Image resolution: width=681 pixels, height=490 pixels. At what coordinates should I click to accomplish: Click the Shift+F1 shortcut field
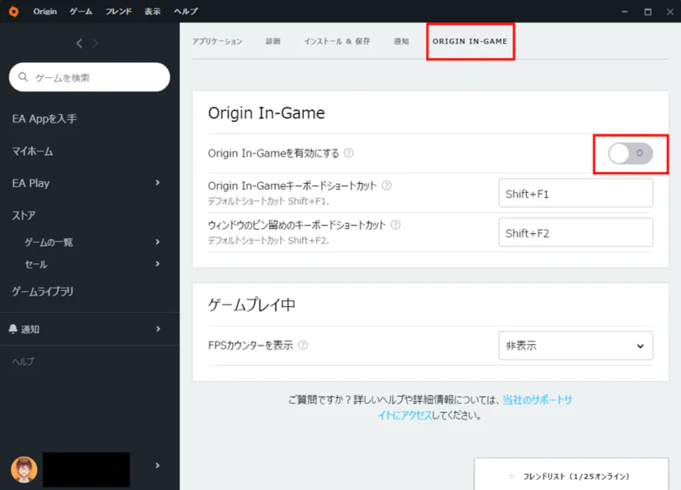point(575,193)
